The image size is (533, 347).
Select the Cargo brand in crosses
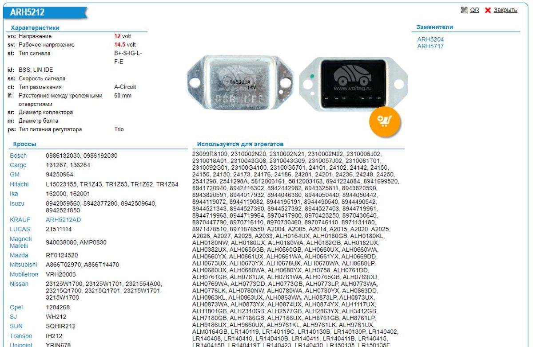pos(18,165)
